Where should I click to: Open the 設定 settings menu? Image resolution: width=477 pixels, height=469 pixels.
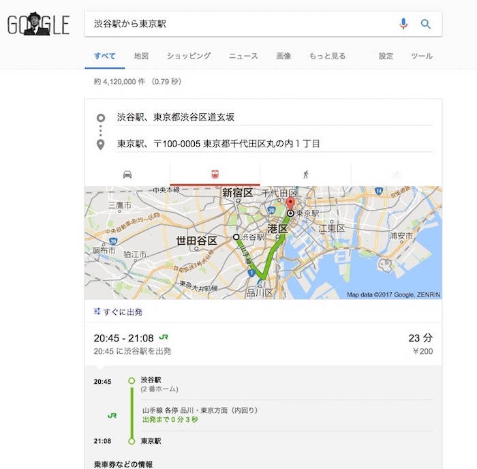386,56
